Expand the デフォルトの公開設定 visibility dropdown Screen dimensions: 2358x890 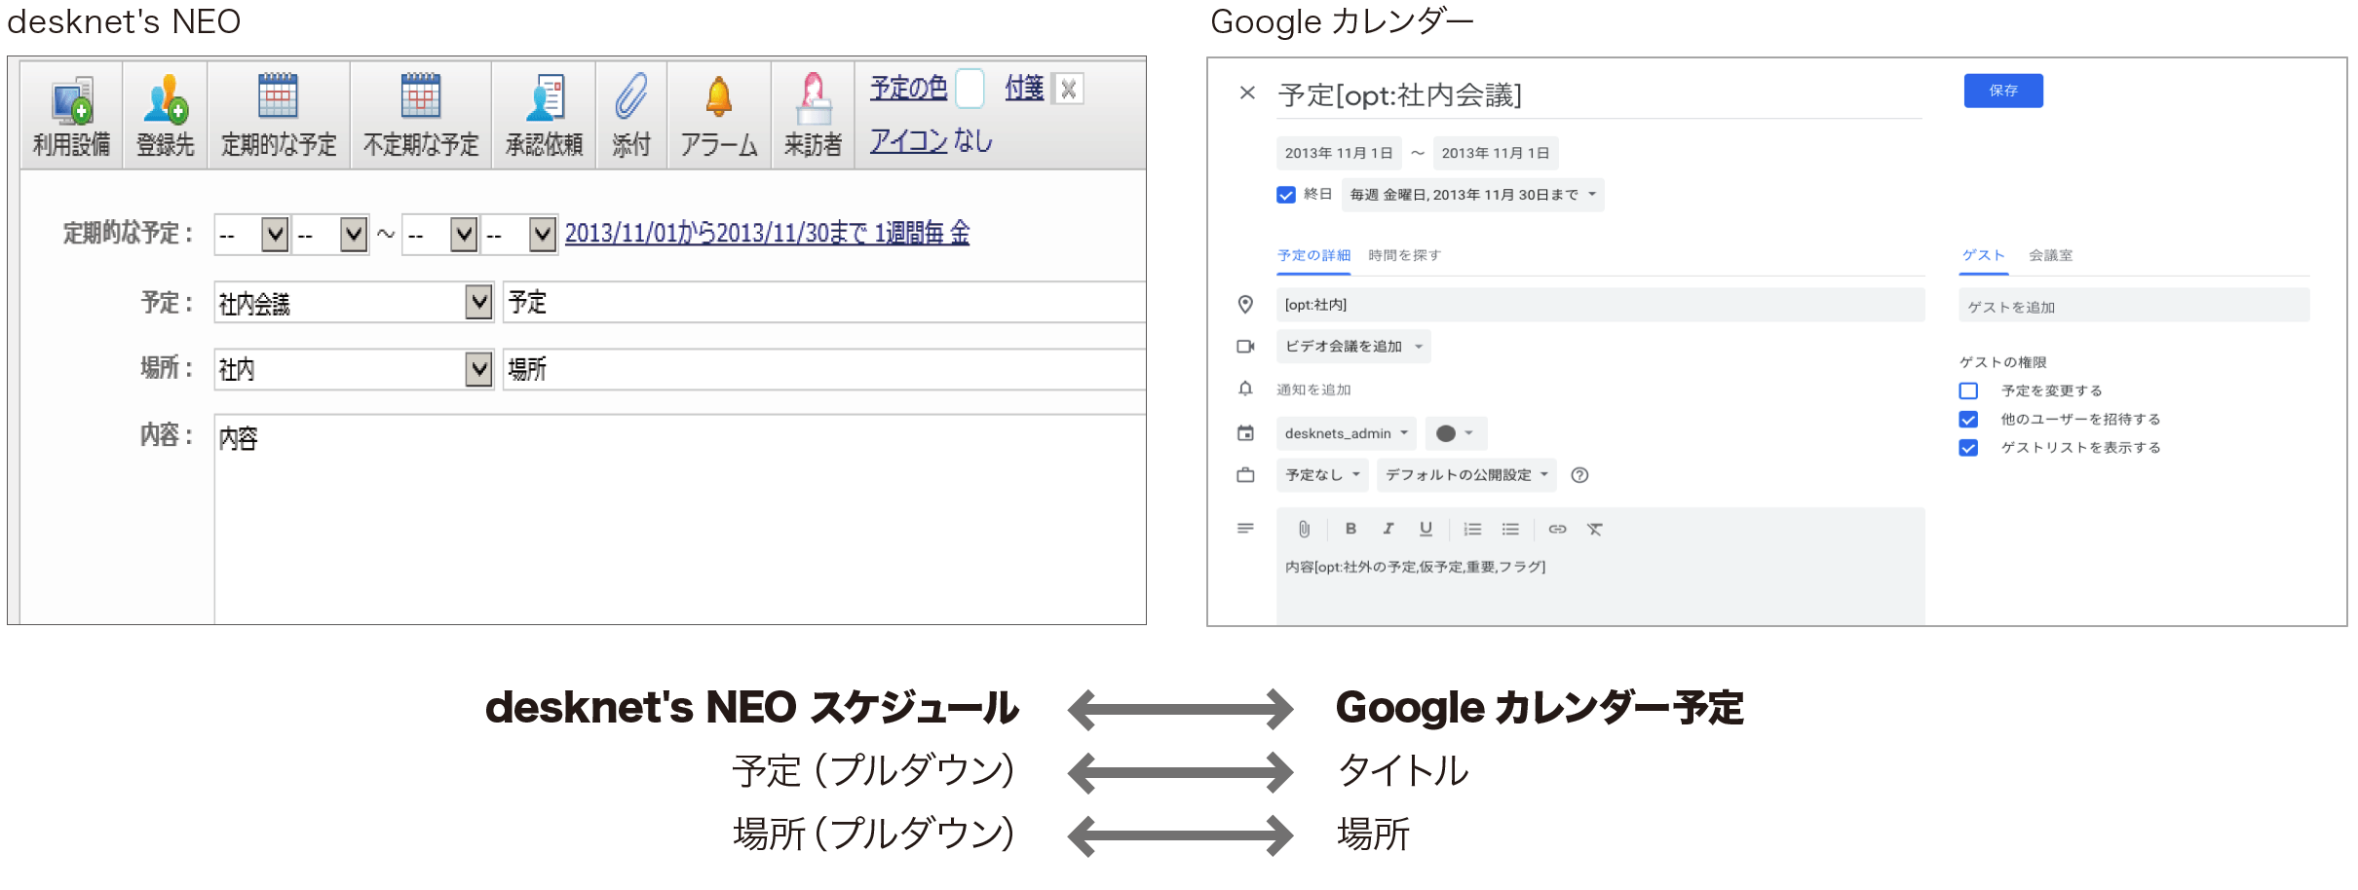(1465, 475)
